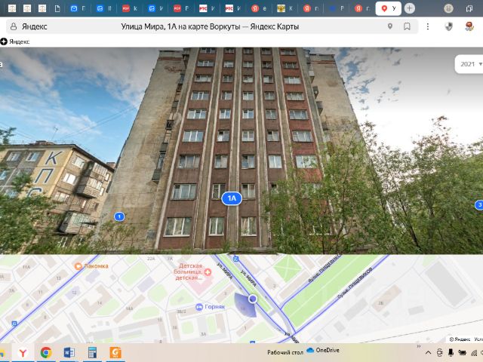The image size is (483, 362).
Task: Click the profile avatar in the tab bar
Action: point(448,8)
